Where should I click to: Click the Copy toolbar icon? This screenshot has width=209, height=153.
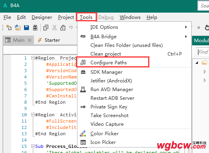[x=46, y=28]
